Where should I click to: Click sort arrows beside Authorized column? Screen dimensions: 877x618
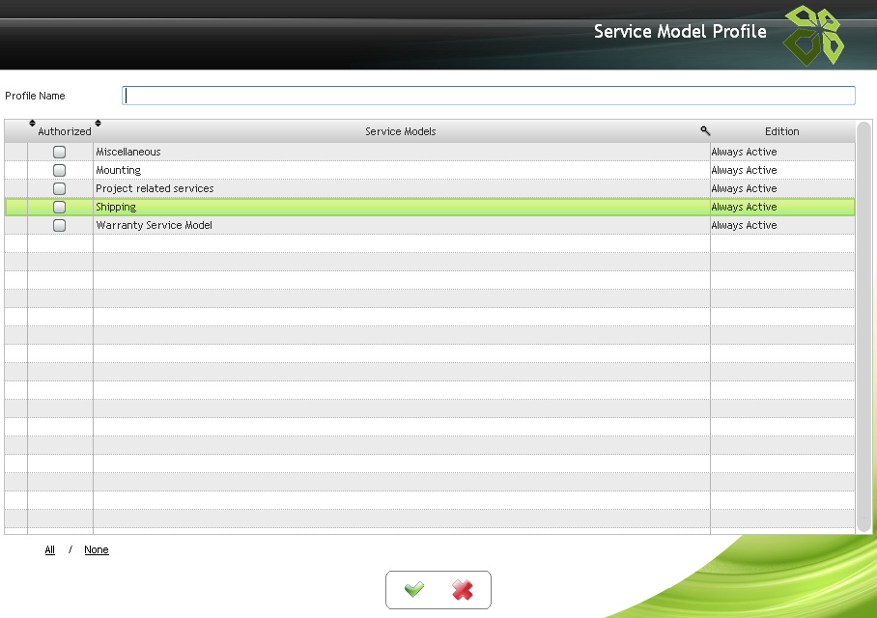click(32, 124)
